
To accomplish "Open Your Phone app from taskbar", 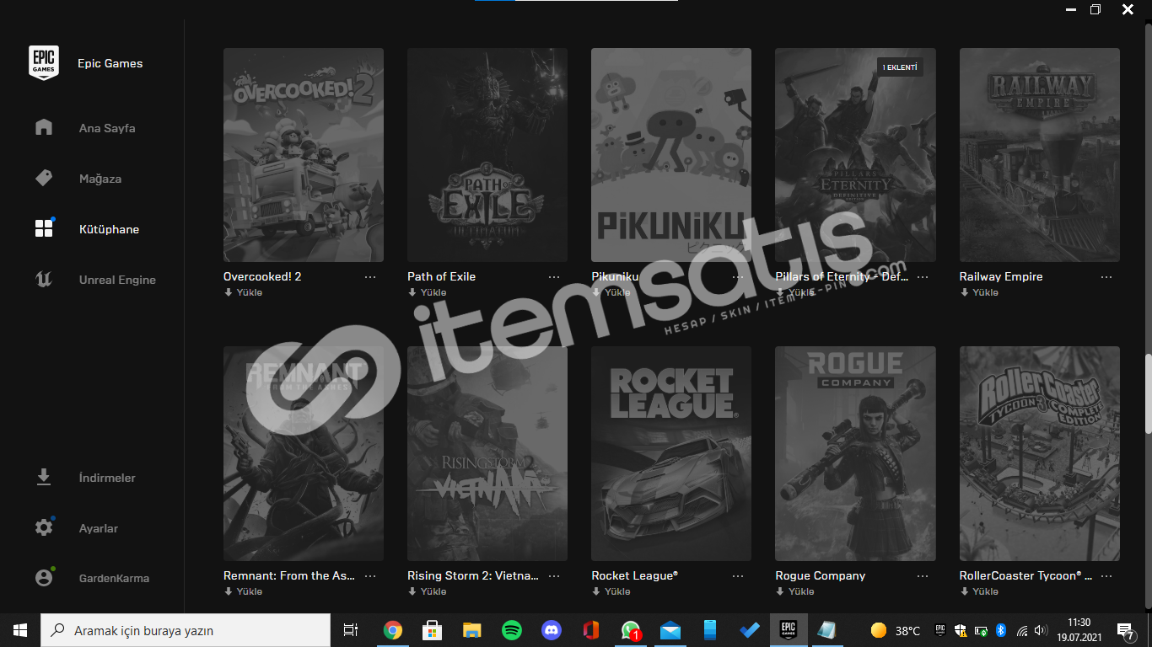I will tap(709, 630).
